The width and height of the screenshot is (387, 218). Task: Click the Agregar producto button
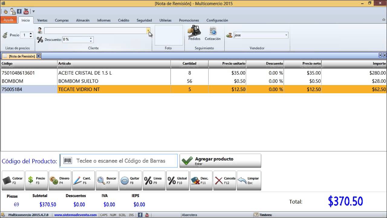pyautogui.click(x=220, y=161)
